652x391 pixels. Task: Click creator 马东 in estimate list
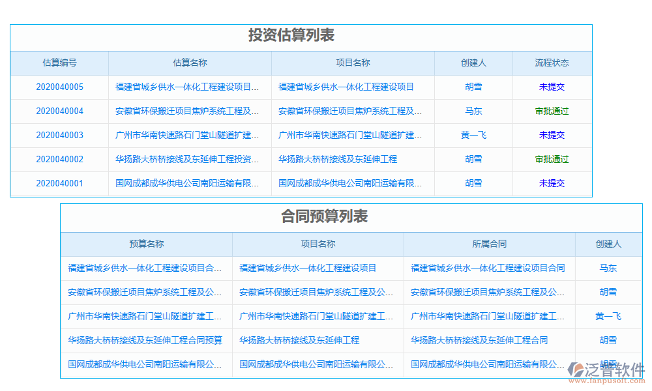click(x=474, y=111)
